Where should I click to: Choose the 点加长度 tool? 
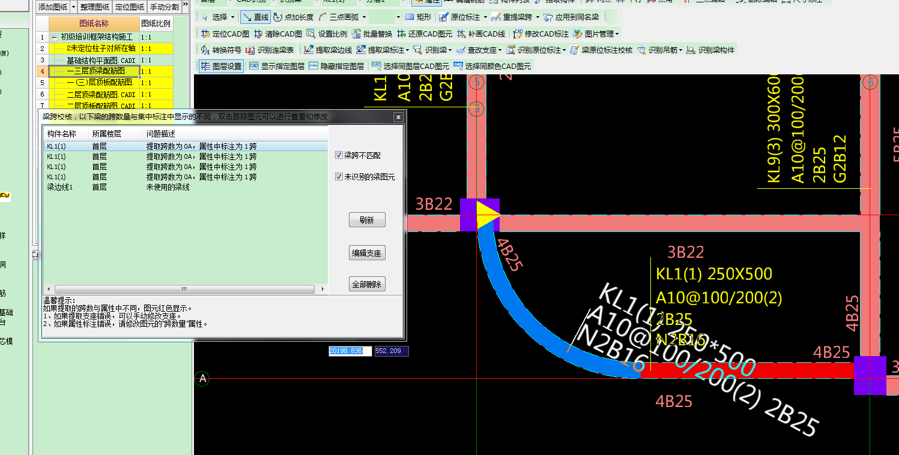coord(293,17)
